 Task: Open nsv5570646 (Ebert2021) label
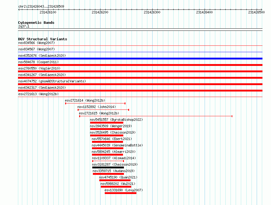coord(112,139)
